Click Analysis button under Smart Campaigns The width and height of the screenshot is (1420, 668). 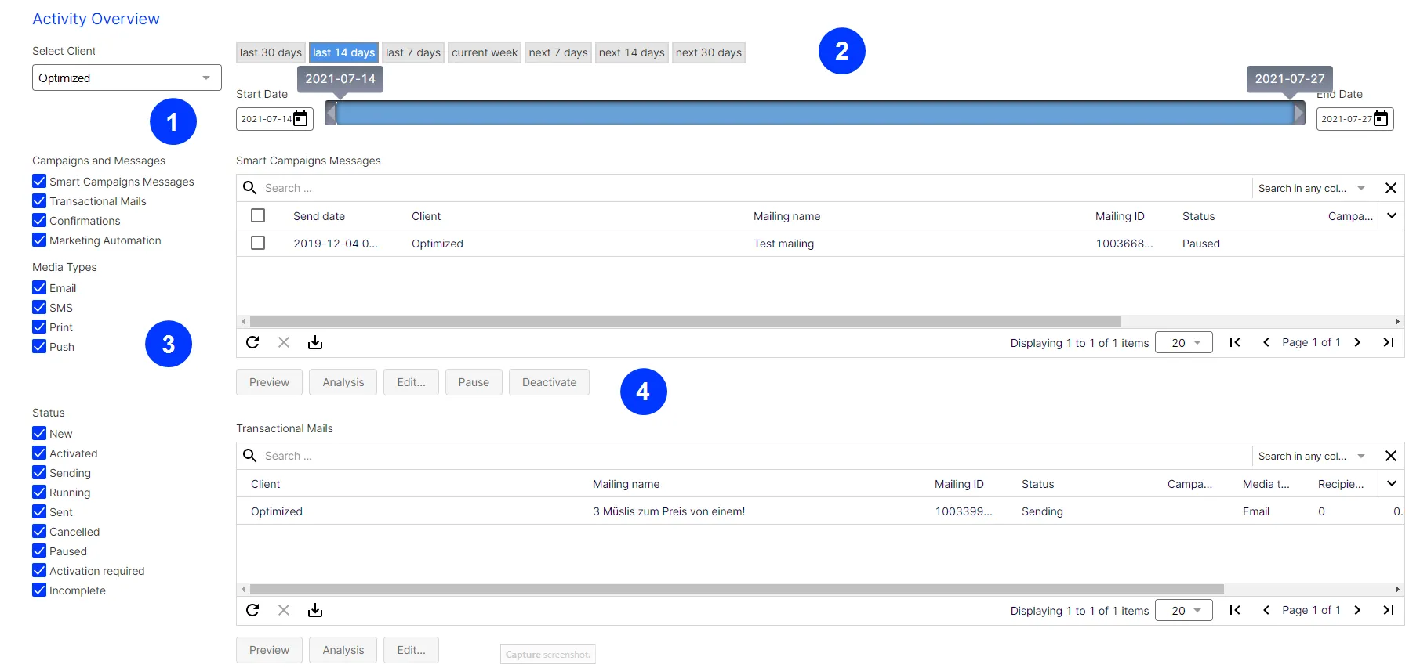coord(343,382)
